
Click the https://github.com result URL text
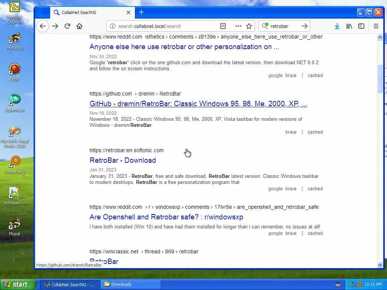pyautogui.click(x=111, y=94)
